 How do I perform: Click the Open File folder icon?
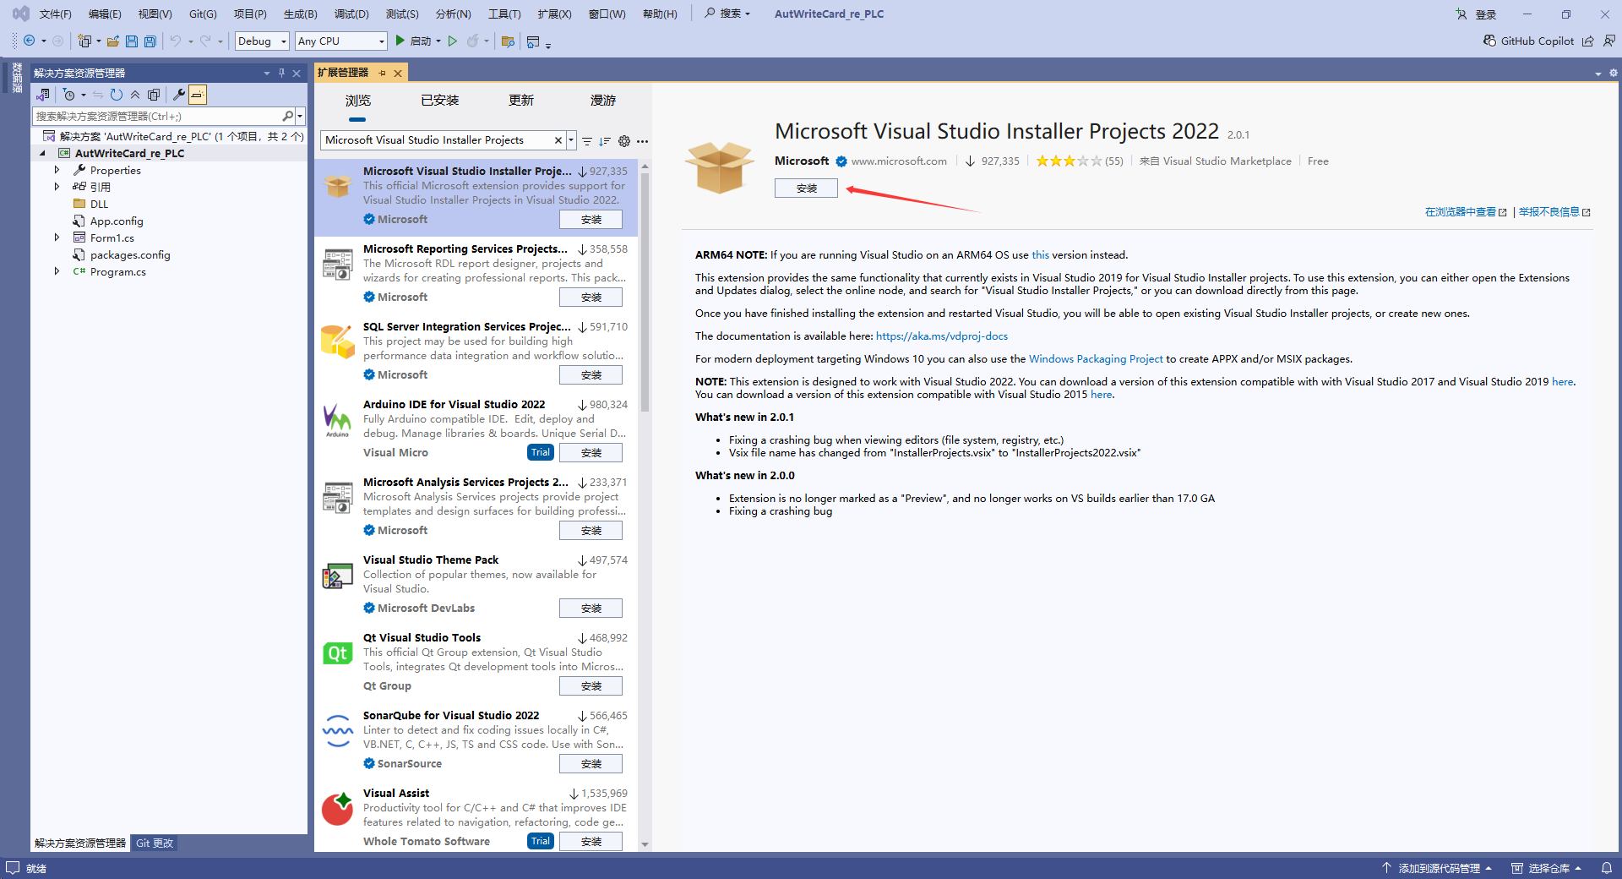click(x=112, y=41)
